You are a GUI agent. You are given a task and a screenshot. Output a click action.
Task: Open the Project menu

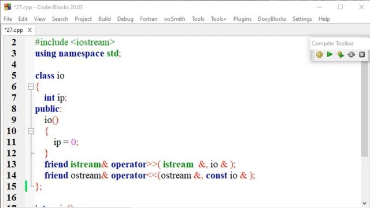[x=83, y=19]
